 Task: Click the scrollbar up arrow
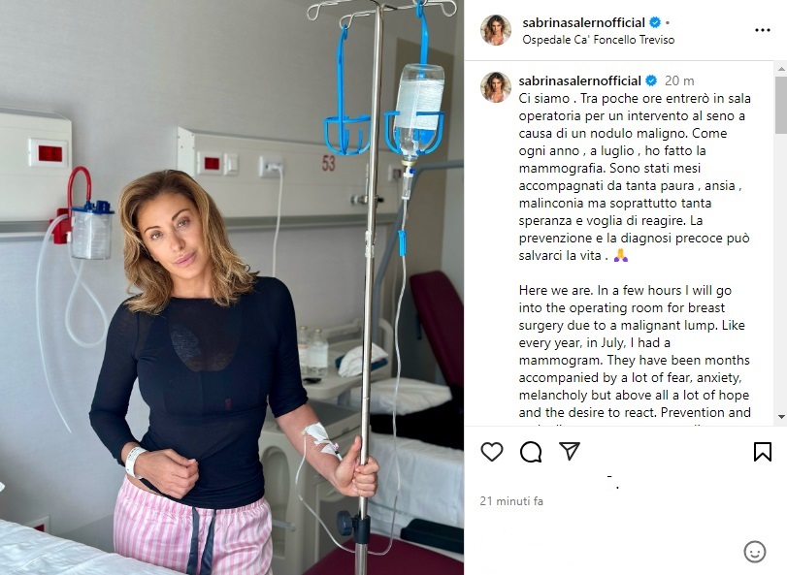coord(781,68)
